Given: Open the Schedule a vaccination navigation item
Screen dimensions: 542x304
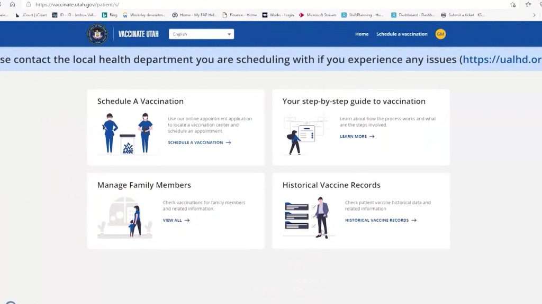Looking at the screenshot, I should (x=402, y=33).
